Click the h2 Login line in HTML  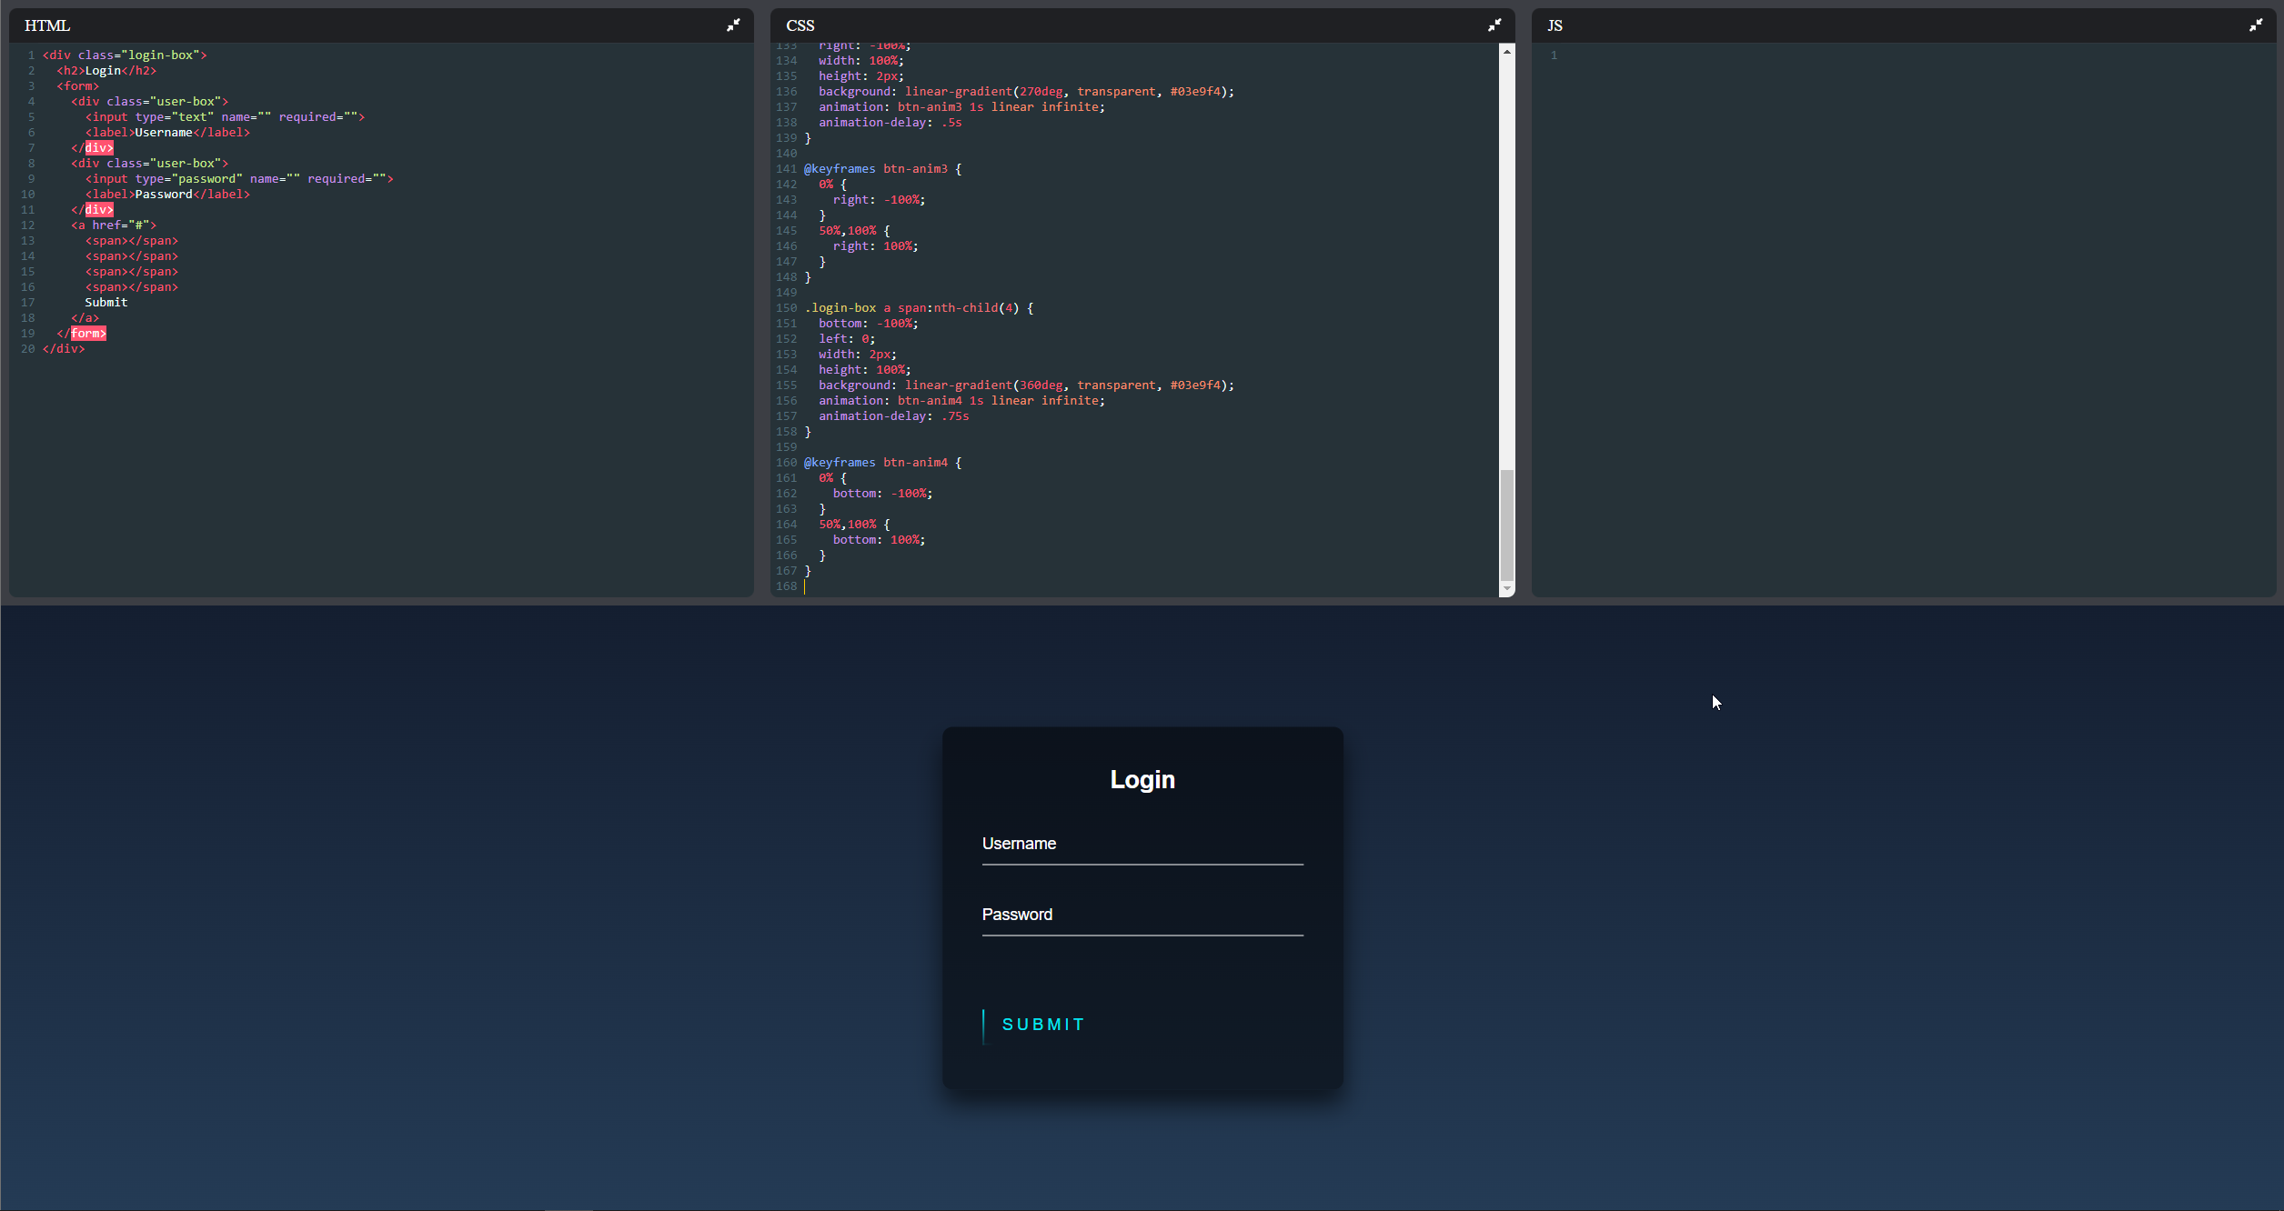click(x=106, y=71)
